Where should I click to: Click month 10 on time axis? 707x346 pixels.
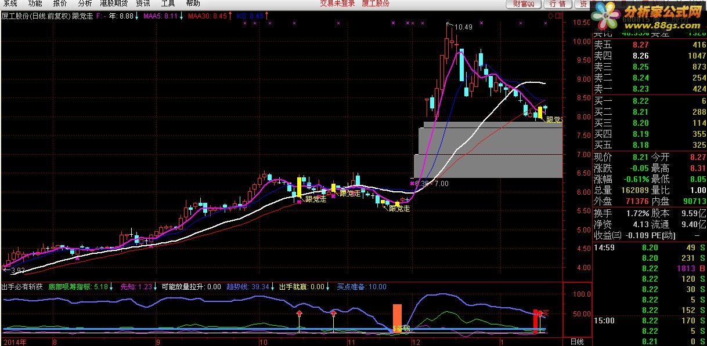264,342
